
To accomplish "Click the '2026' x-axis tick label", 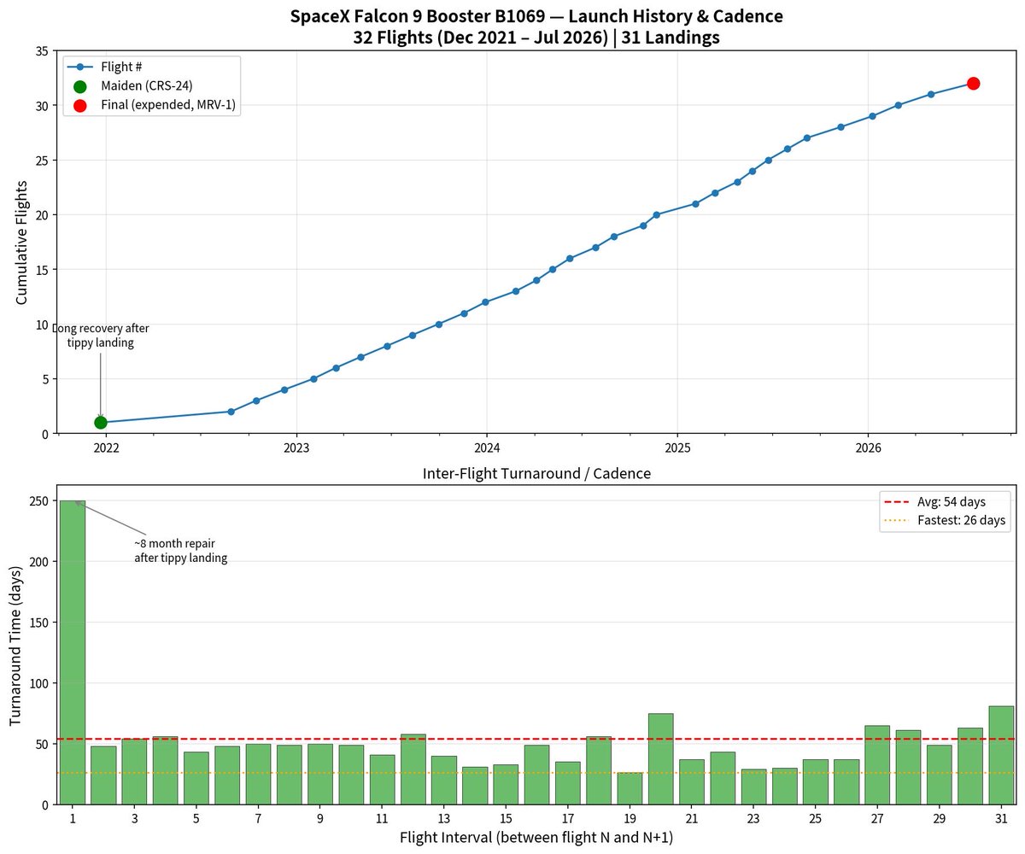I will point(869,449).
